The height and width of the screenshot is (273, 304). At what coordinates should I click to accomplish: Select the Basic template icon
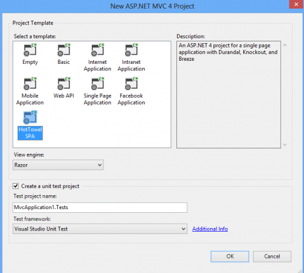tap(64, 50)
